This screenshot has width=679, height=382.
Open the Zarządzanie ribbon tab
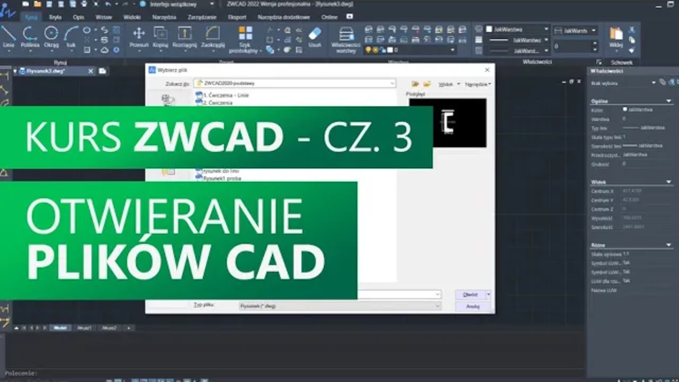click(x=202, y=17)
